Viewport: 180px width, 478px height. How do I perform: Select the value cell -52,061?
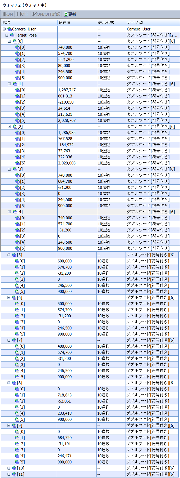pyautogui.click(x=77, y=401)
